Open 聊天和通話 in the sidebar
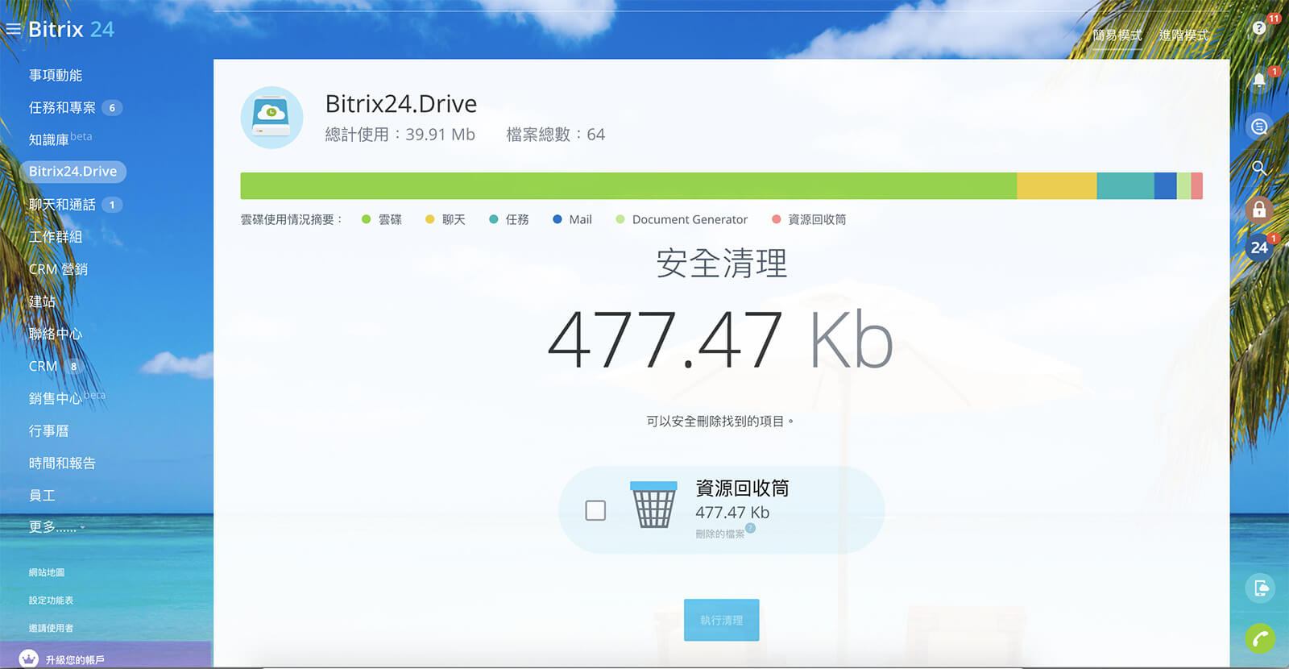Image resolution: width=1289 pixels, height=669 pixels. [62, 205]
